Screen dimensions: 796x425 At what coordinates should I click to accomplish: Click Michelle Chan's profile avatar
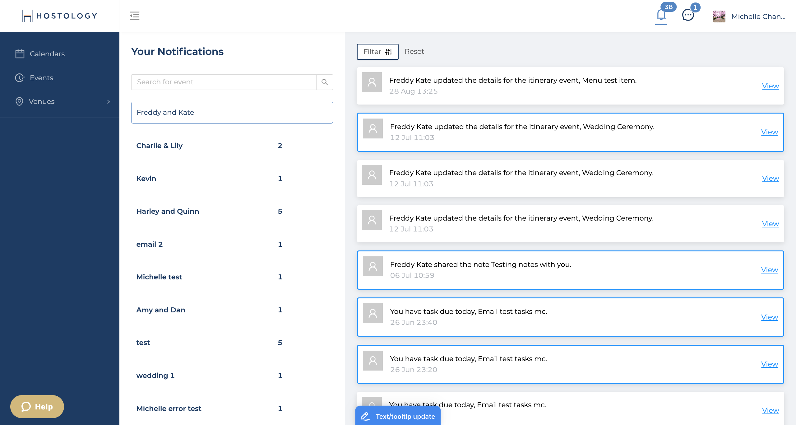[719, 16]
